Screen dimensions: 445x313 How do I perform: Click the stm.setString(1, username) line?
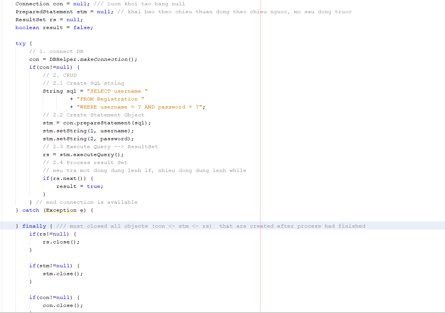88,131
